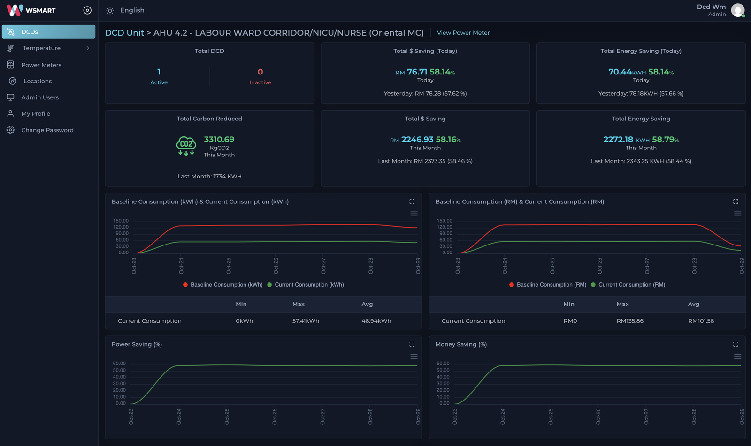Click the Active DCD count 1
Viewport: 751px width, 446px height.
159,72
